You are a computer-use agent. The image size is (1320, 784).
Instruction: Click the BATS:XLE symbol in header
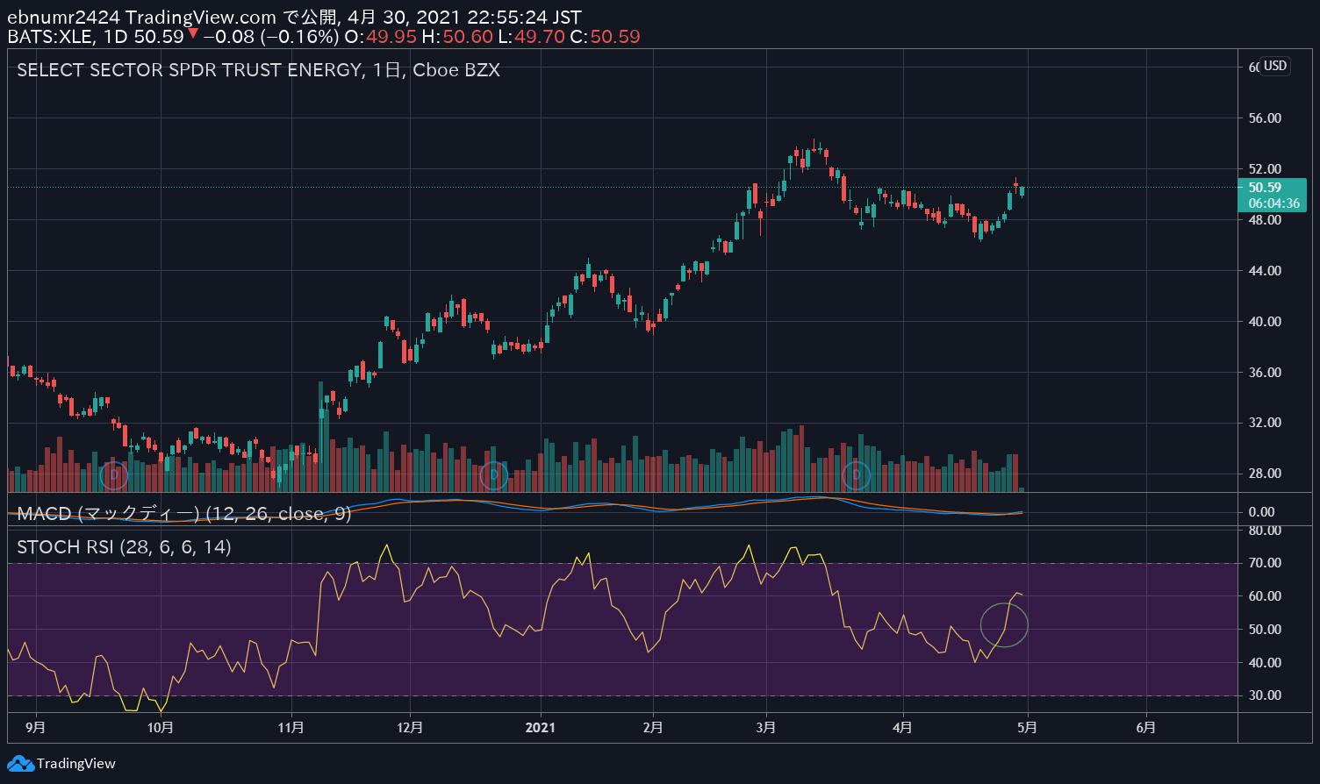pyautogui.click(x=51, y=37)
